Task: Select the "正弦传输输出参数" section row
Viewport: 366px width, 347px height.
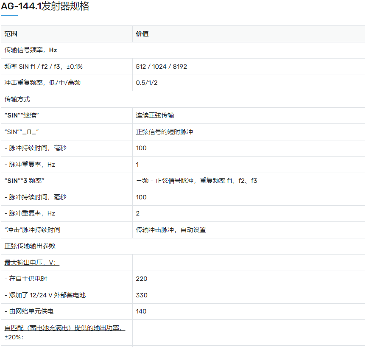Action: pyautogui.click(x=30, y=246)
